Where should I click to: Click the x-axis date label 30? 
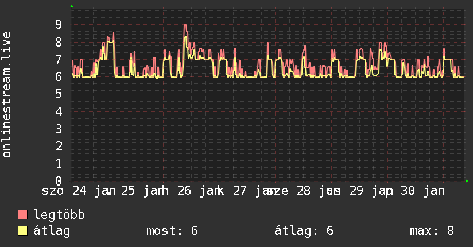tap(408, 191)
